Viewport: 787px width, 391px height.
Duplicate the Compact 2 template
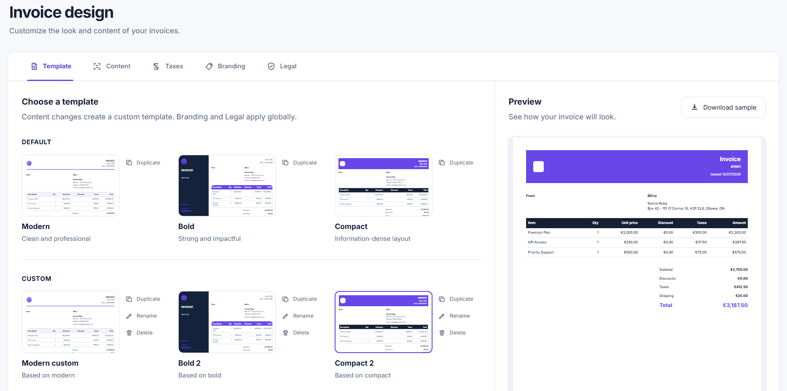tap(456, 299)
